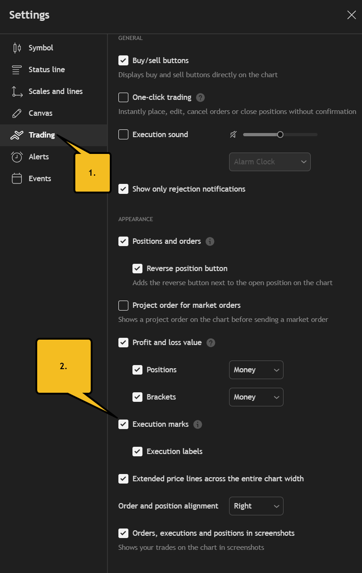
Task: Click help icon beside One-click trading
Action: tap(201, 97)
